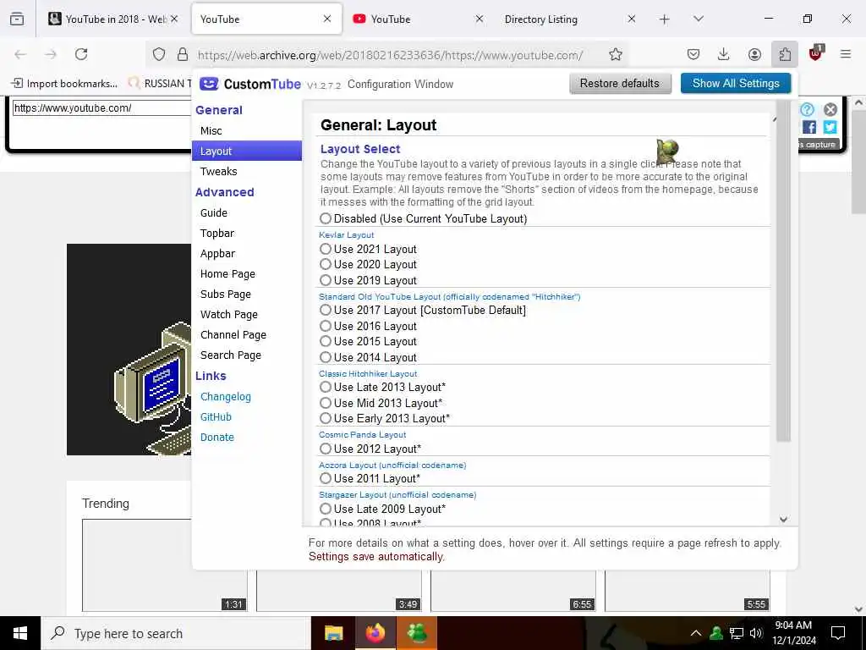Go forward with the browser forward arrow

tap(51, 54)
